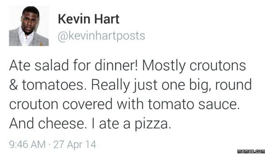Screen dimensions: 265x154
Task: Select the text "& tomatoes."
Action: (x=47, y=85)
